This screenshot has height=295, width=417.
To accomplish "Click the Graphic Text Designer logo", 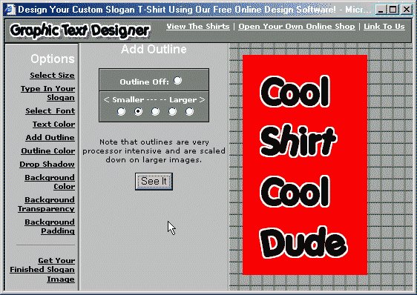I will [80, 30].
